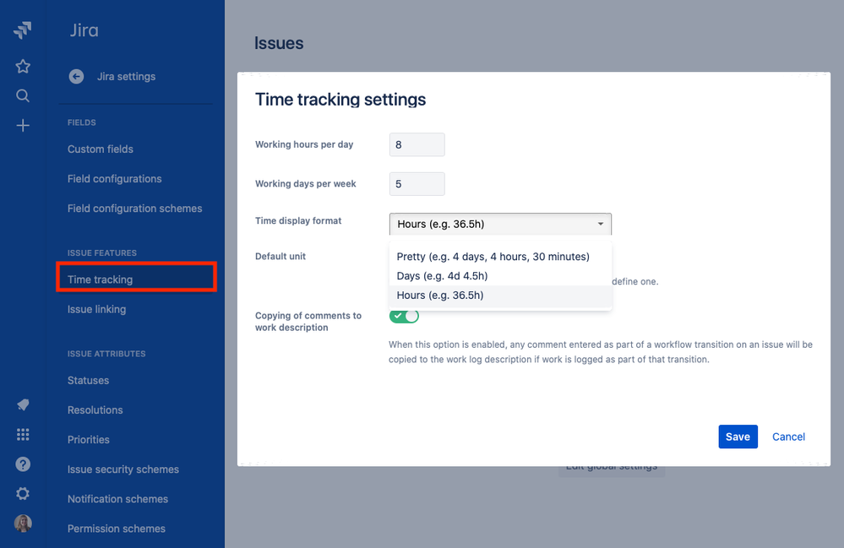844x548 pixels.
Task: Select Custom fields in the sidebar
Action: coord(100,149)
